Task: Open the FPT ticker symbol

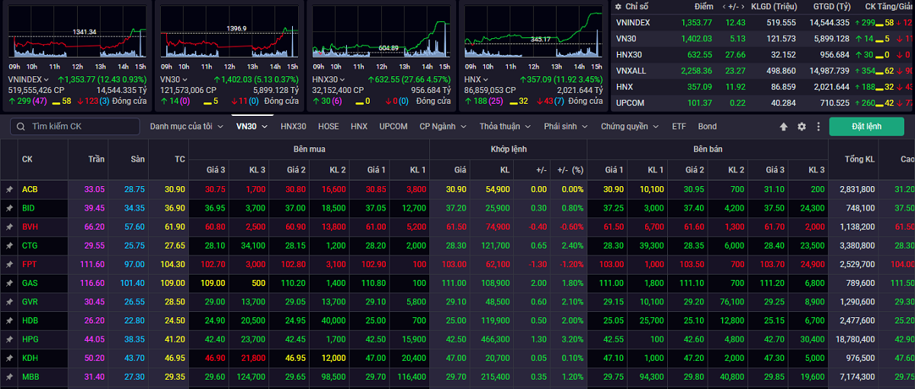Action: coord(29,264)
